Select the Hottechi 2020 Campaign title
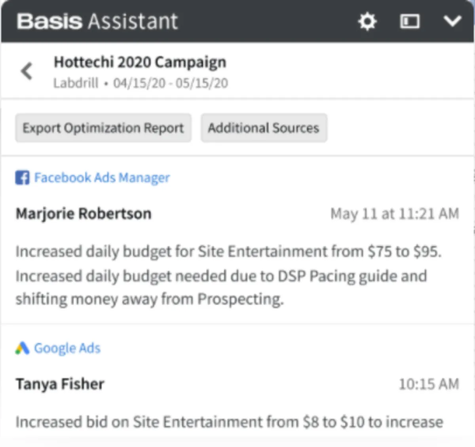Viewport: 475px width, 447px height. pos(140,62)
